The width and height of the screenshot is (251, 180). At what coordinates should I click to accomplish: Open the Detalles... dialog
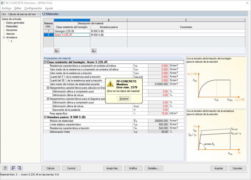click(x=154, y=168)
